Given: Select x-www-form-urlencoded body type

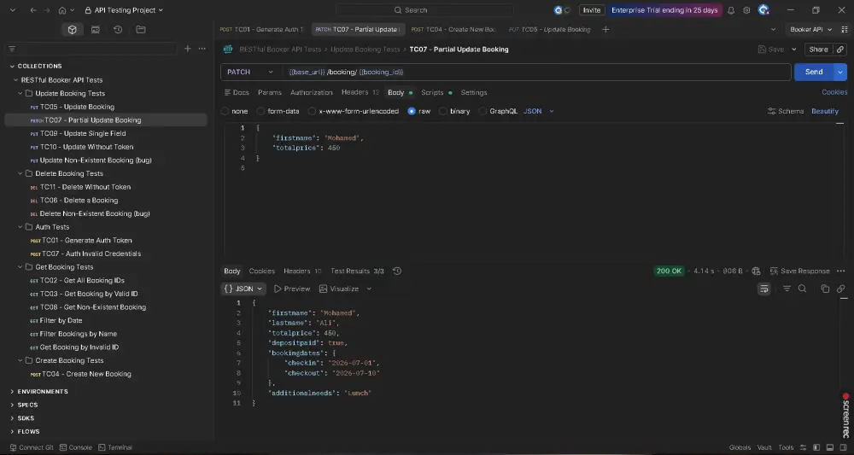Looking at the screenshot, I should pos(354,111).
